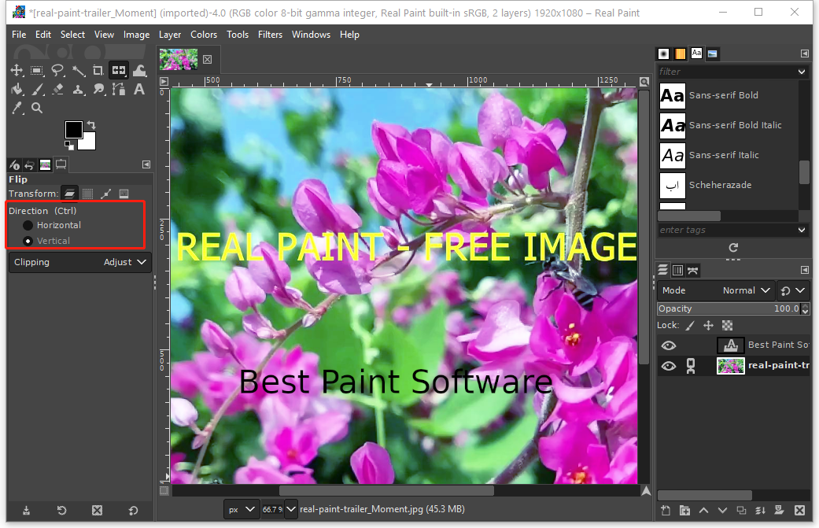
Task: Select the Text tool
Action: tap(138, 89)
